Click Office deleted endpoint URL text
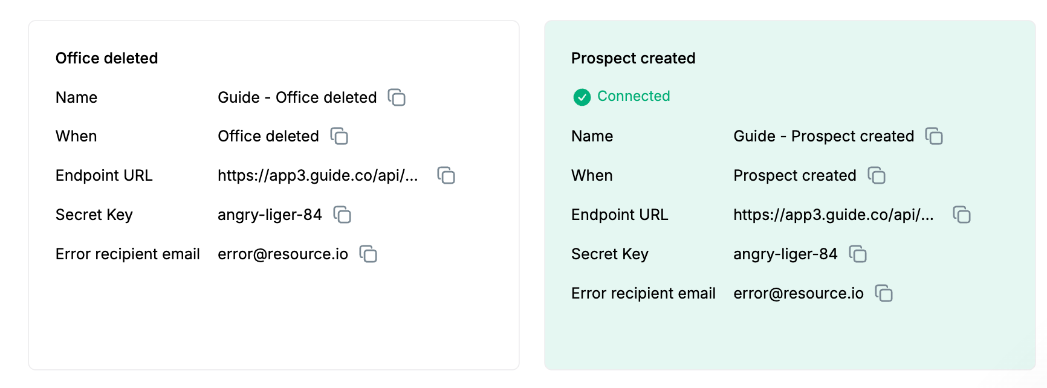Image resolution: width=1047 pixels, height=388 pixels. tap(318, 175)
